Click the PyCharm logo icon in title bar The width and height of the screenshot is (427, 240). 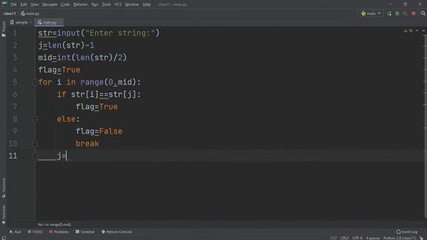(x=5, y=4)
